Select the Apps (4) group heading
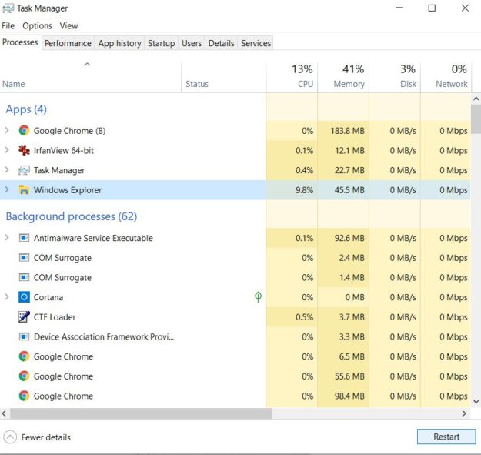Viewport: 481px width, 455px height. pos(26,109)
